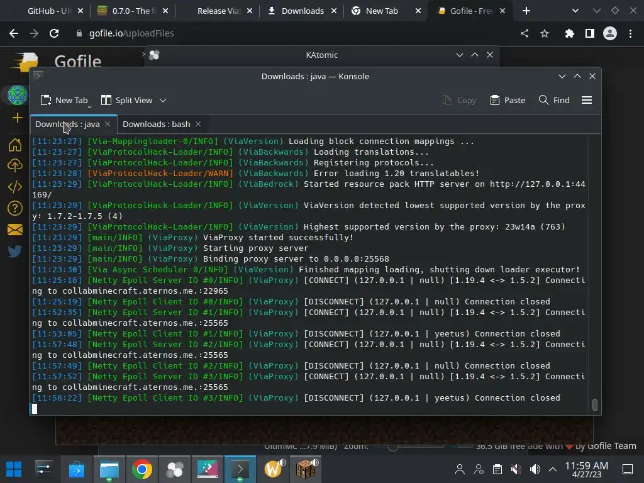Open the Gofile help question icon
The height and width of the screenshot is (483, 644).
coord(15,209)
